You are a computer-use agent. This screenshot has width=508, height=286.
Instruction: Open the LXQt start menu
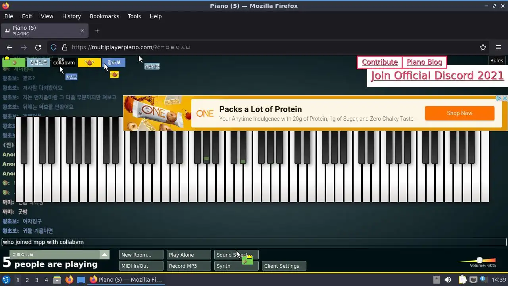click(x=6, y=280)
